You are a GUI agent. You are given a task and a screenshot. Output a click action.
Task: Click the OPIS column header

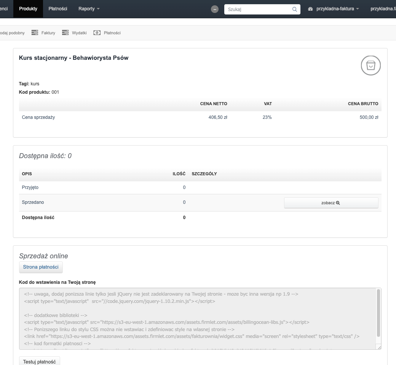(x=27, y=174)
